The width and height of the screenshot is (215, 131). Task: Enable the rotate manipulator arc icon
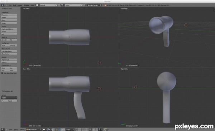[x=62, y=130]
